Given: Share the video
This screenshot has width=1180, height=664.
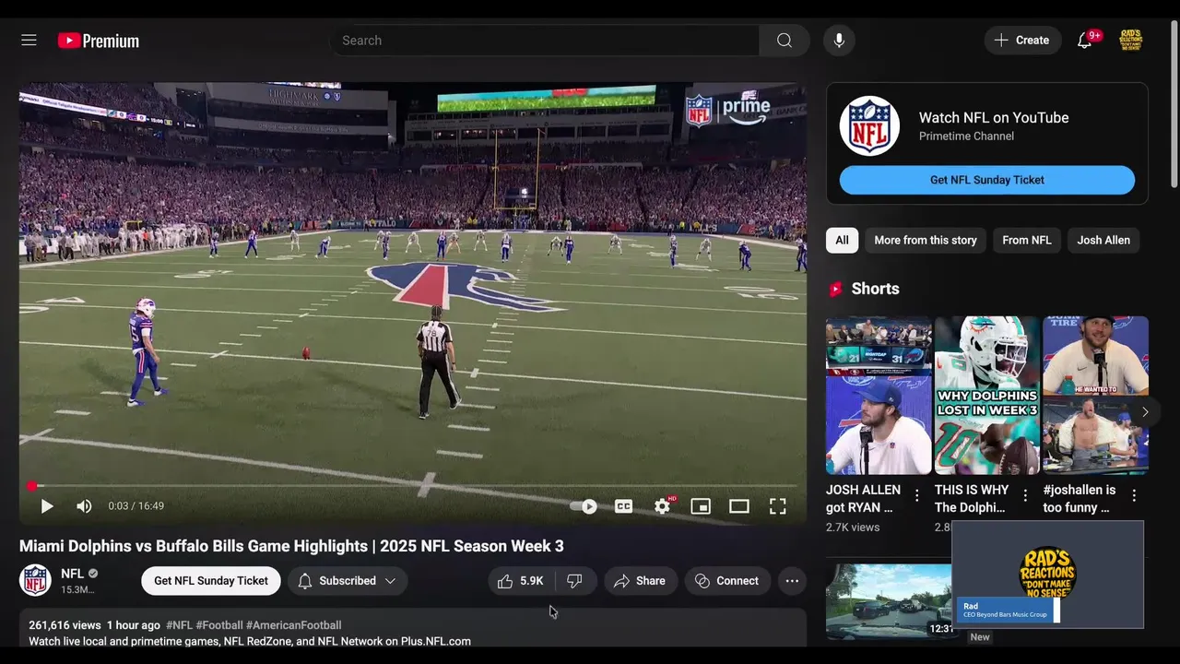Looking at the screenshot, I should point(640,581).
